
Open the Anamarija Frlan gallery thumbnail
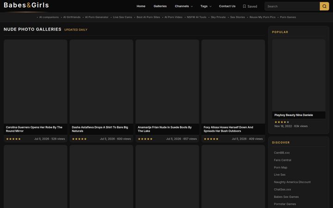[x=167, y=81]
